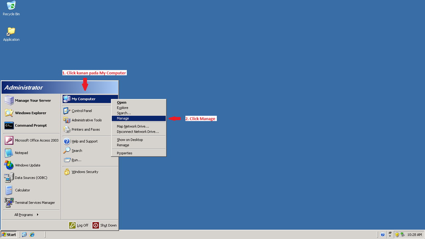
Task: Open Printers and Faxes
Action: (87, 129)
